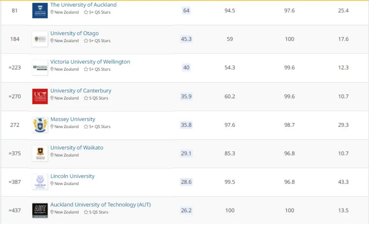Open the Massey University crest logo
369x226 pixels.
[40, 125]
